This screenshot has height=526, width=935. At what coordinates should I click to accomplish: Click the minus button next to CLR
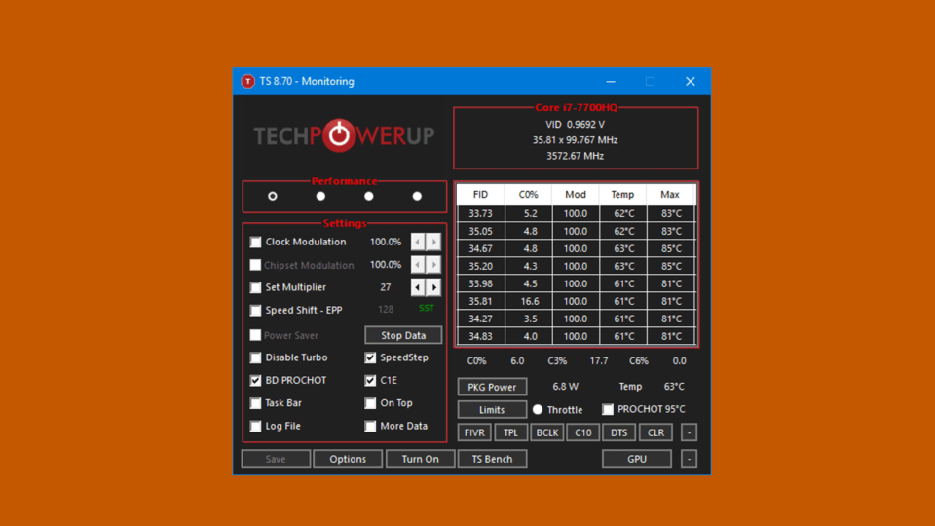coord(689,432)
